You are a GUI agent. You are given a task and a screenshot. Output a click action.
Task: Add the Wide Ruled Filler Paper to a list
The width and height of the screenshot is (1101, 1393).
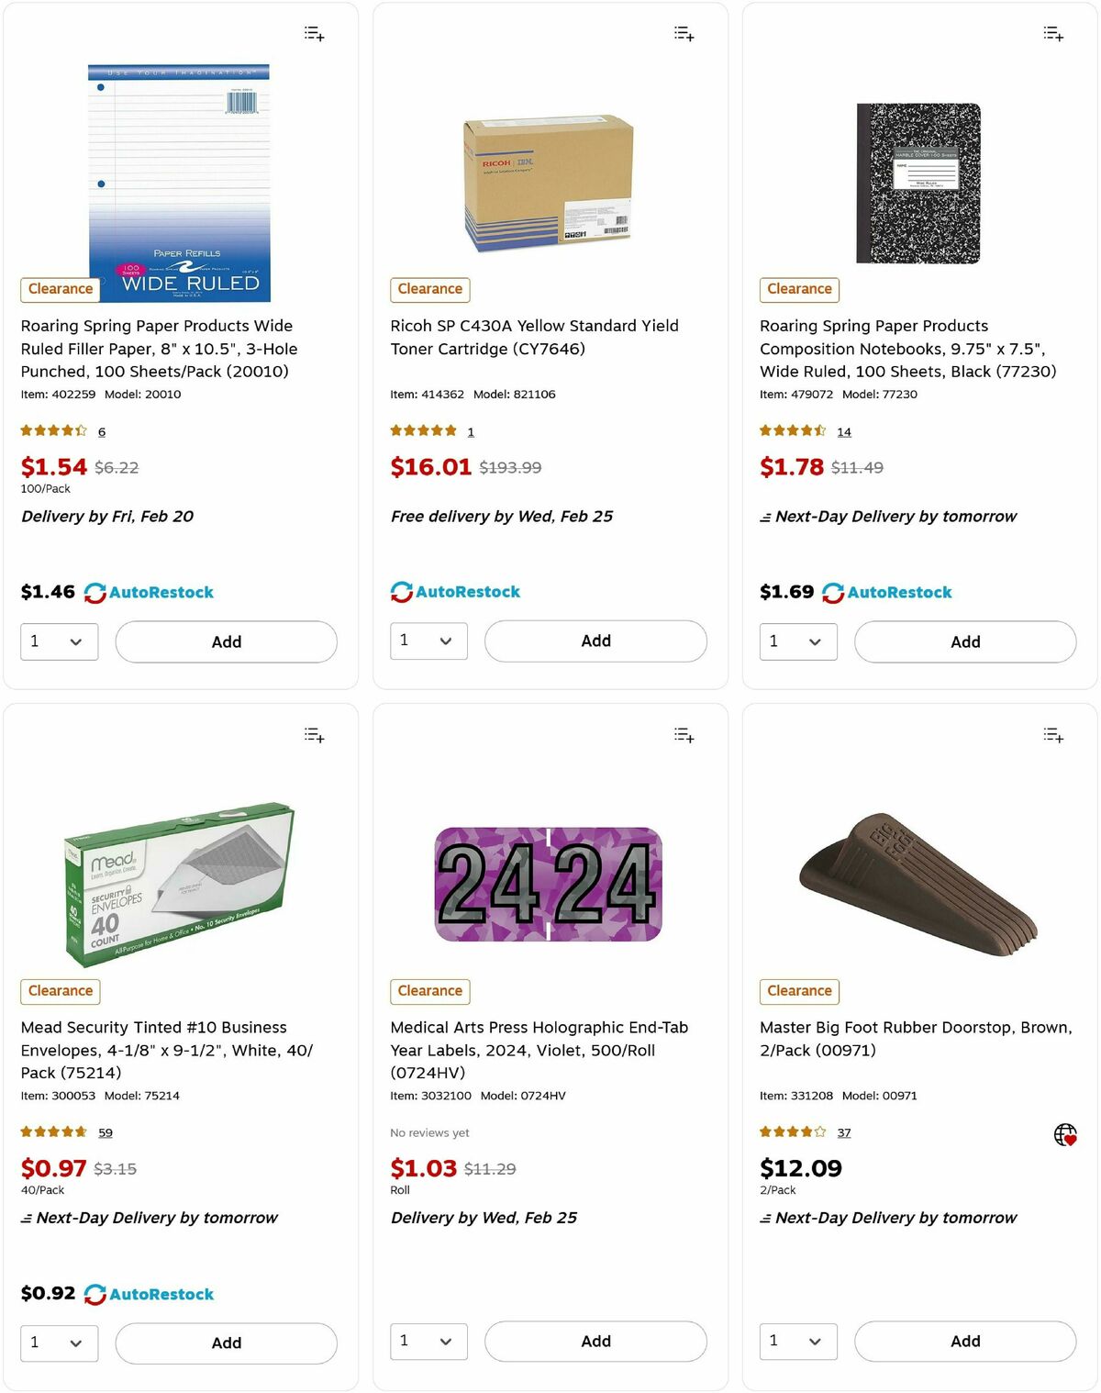313,33
